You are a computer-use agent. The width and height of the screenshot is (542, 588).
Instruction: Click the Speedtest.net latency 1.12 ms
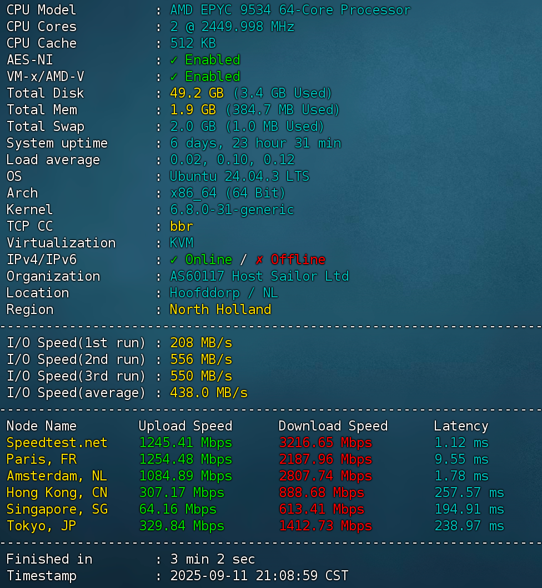(x=461, y=443)
